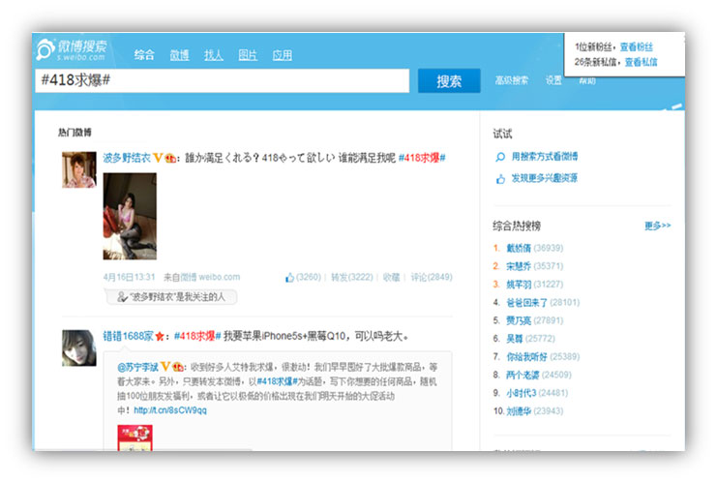Open 高级搜索 advanced search link
717x483 pixels.
[512, 80]
